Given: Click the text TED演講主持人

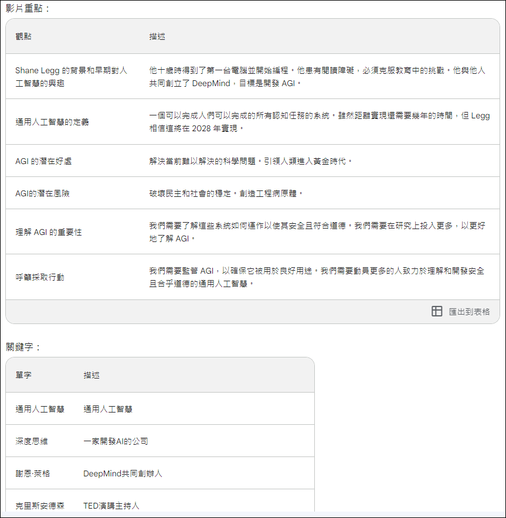Looking at the screenshot, I should [111, 506].
